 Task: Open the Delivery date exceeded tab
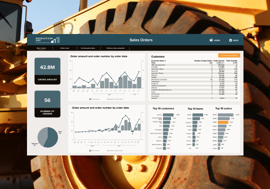point(116,48)
